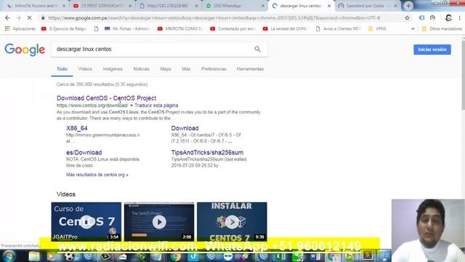Open Download CentOS - CentOS Project result
The height and width of the screenshot is (262, 465).
pyautogui.click(x=106, y=98)
